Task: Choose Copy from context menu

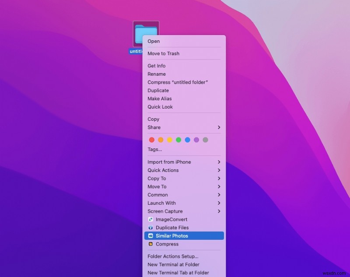Action: click(184, 119)
